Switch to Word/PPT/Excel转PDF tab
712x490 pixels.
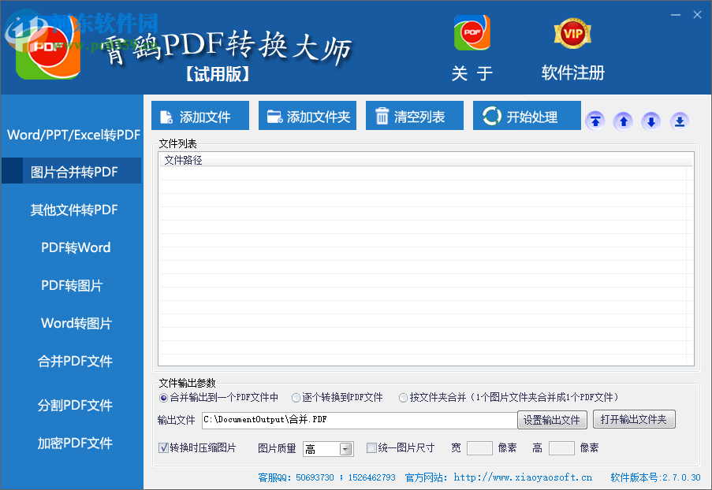click(x=71, y=134)
